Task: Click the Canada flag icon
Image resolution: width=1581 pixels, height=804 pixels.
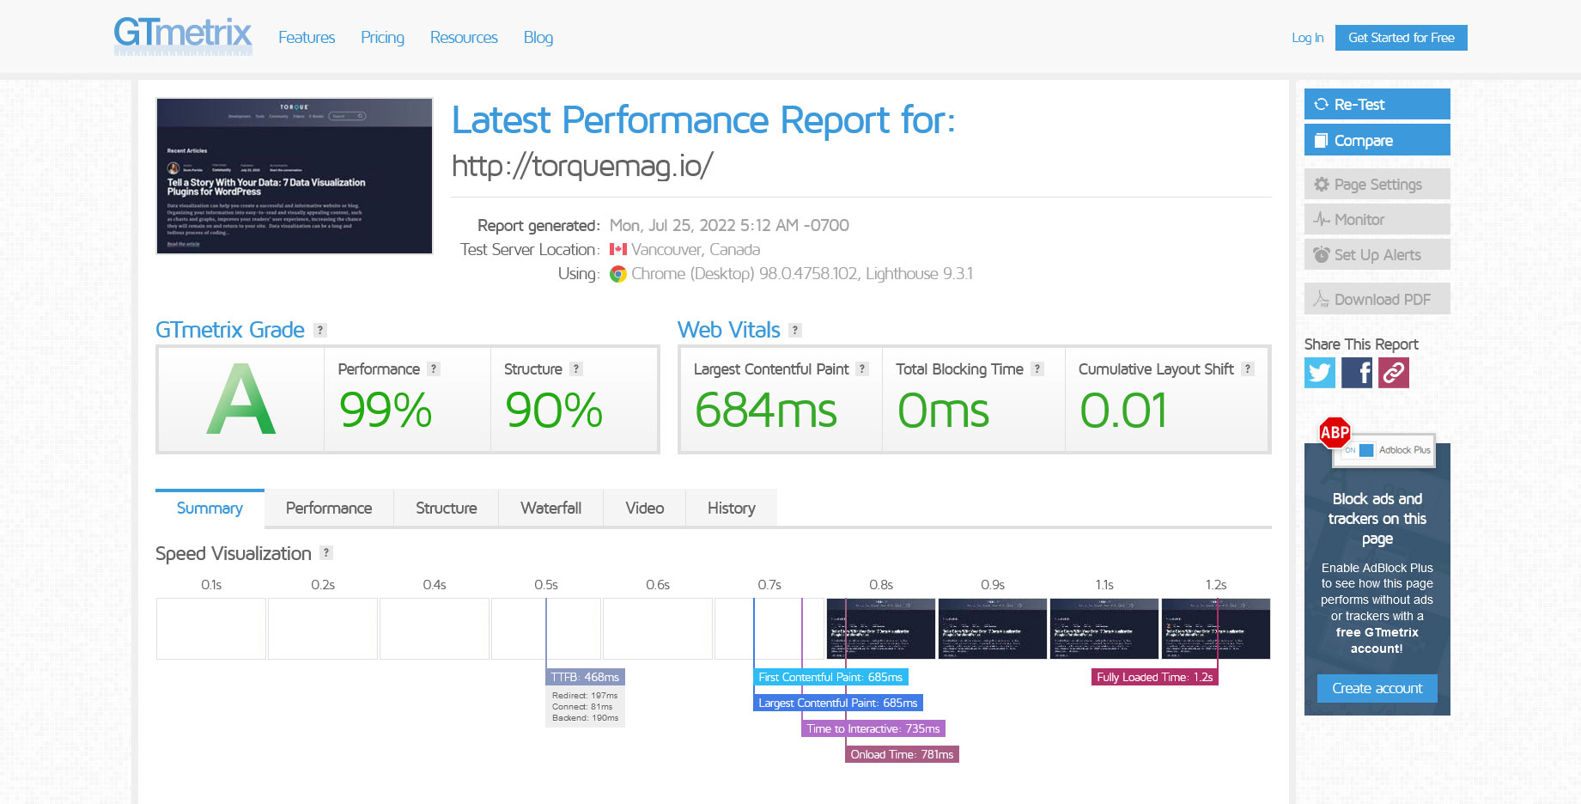Action: [617, 249]
